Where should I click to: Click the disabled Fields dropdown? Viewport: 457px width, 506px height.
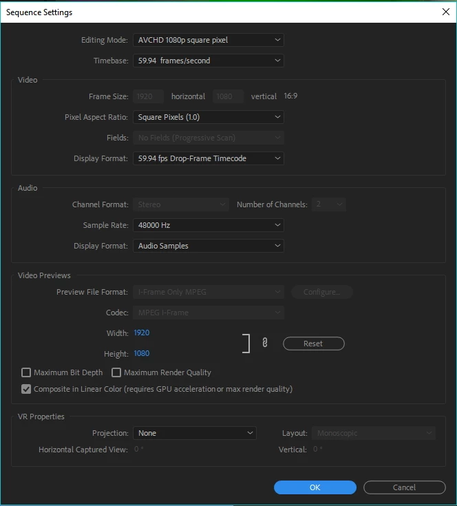(x=209, y=138)
